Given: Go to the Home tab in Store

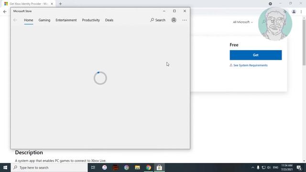Looking at the screenshot, I should pos(29,20).
